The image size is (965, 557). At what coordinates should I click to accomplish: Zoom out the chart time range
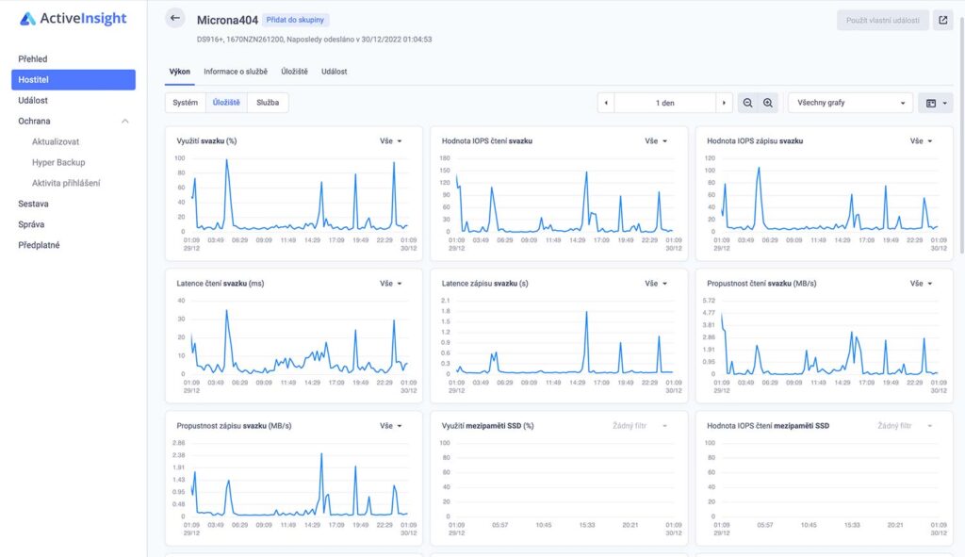747,103
